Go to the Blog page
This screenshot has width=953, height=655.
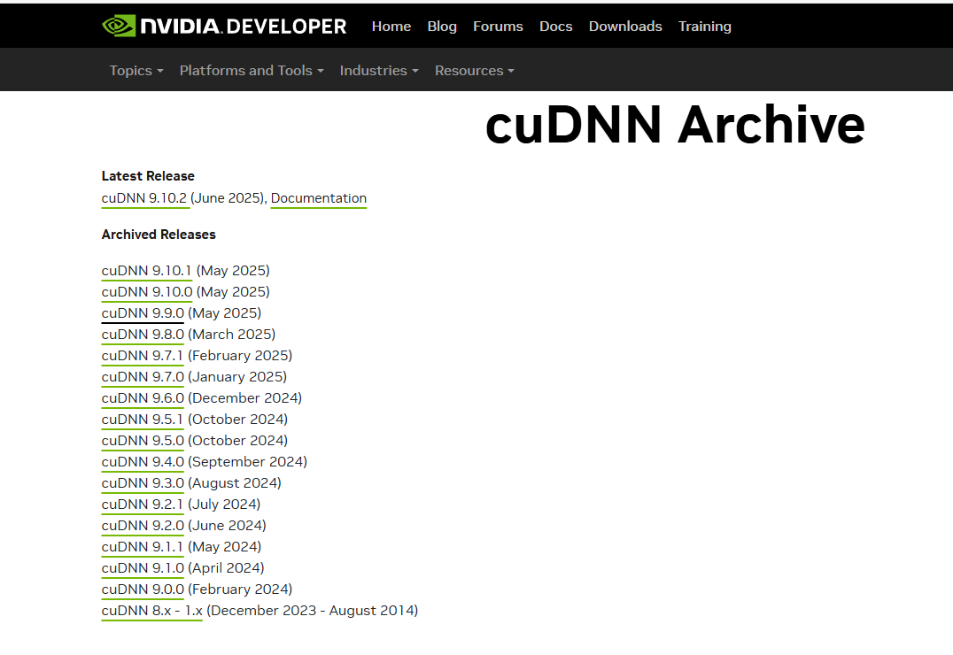pyautogui.click(x=442, y=27)
